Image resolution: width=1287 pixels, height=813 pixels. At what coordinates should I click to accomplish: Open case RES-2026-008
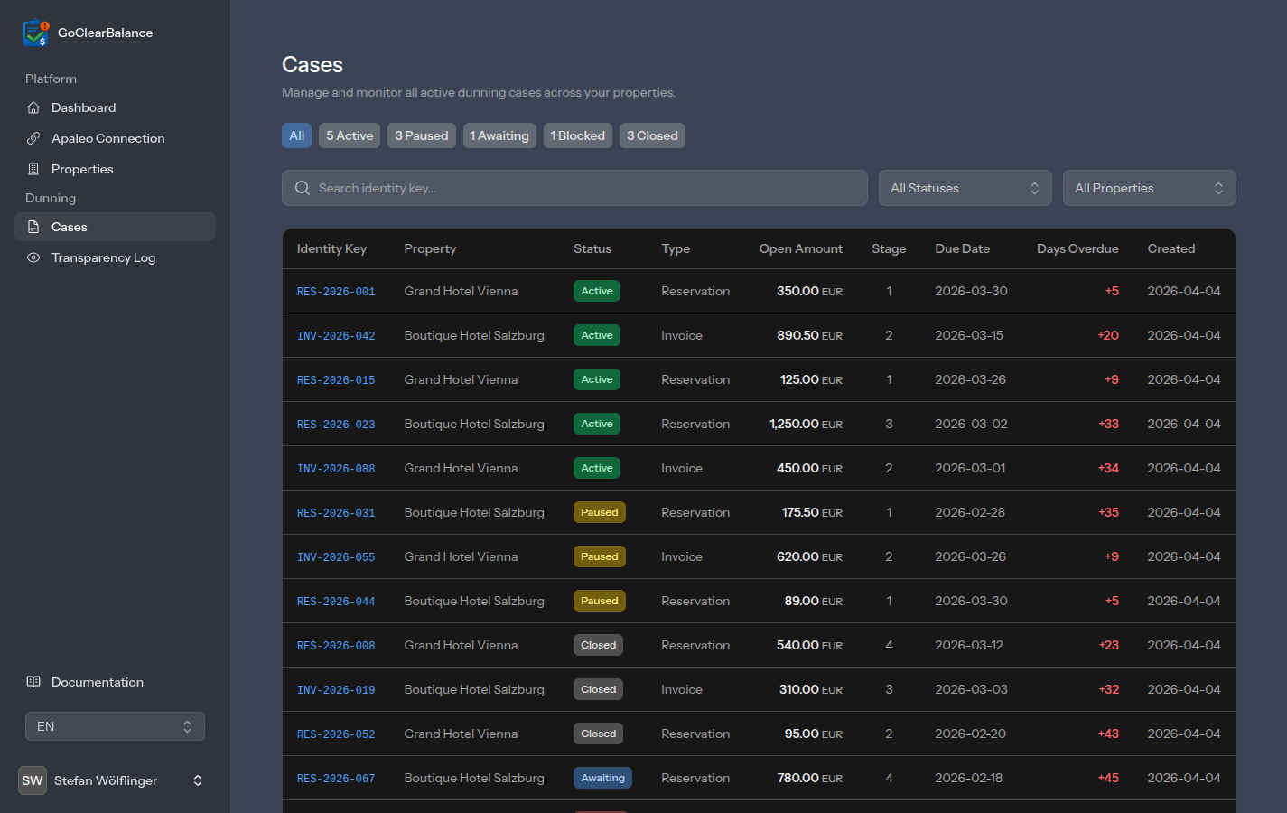tap(336, 646)
